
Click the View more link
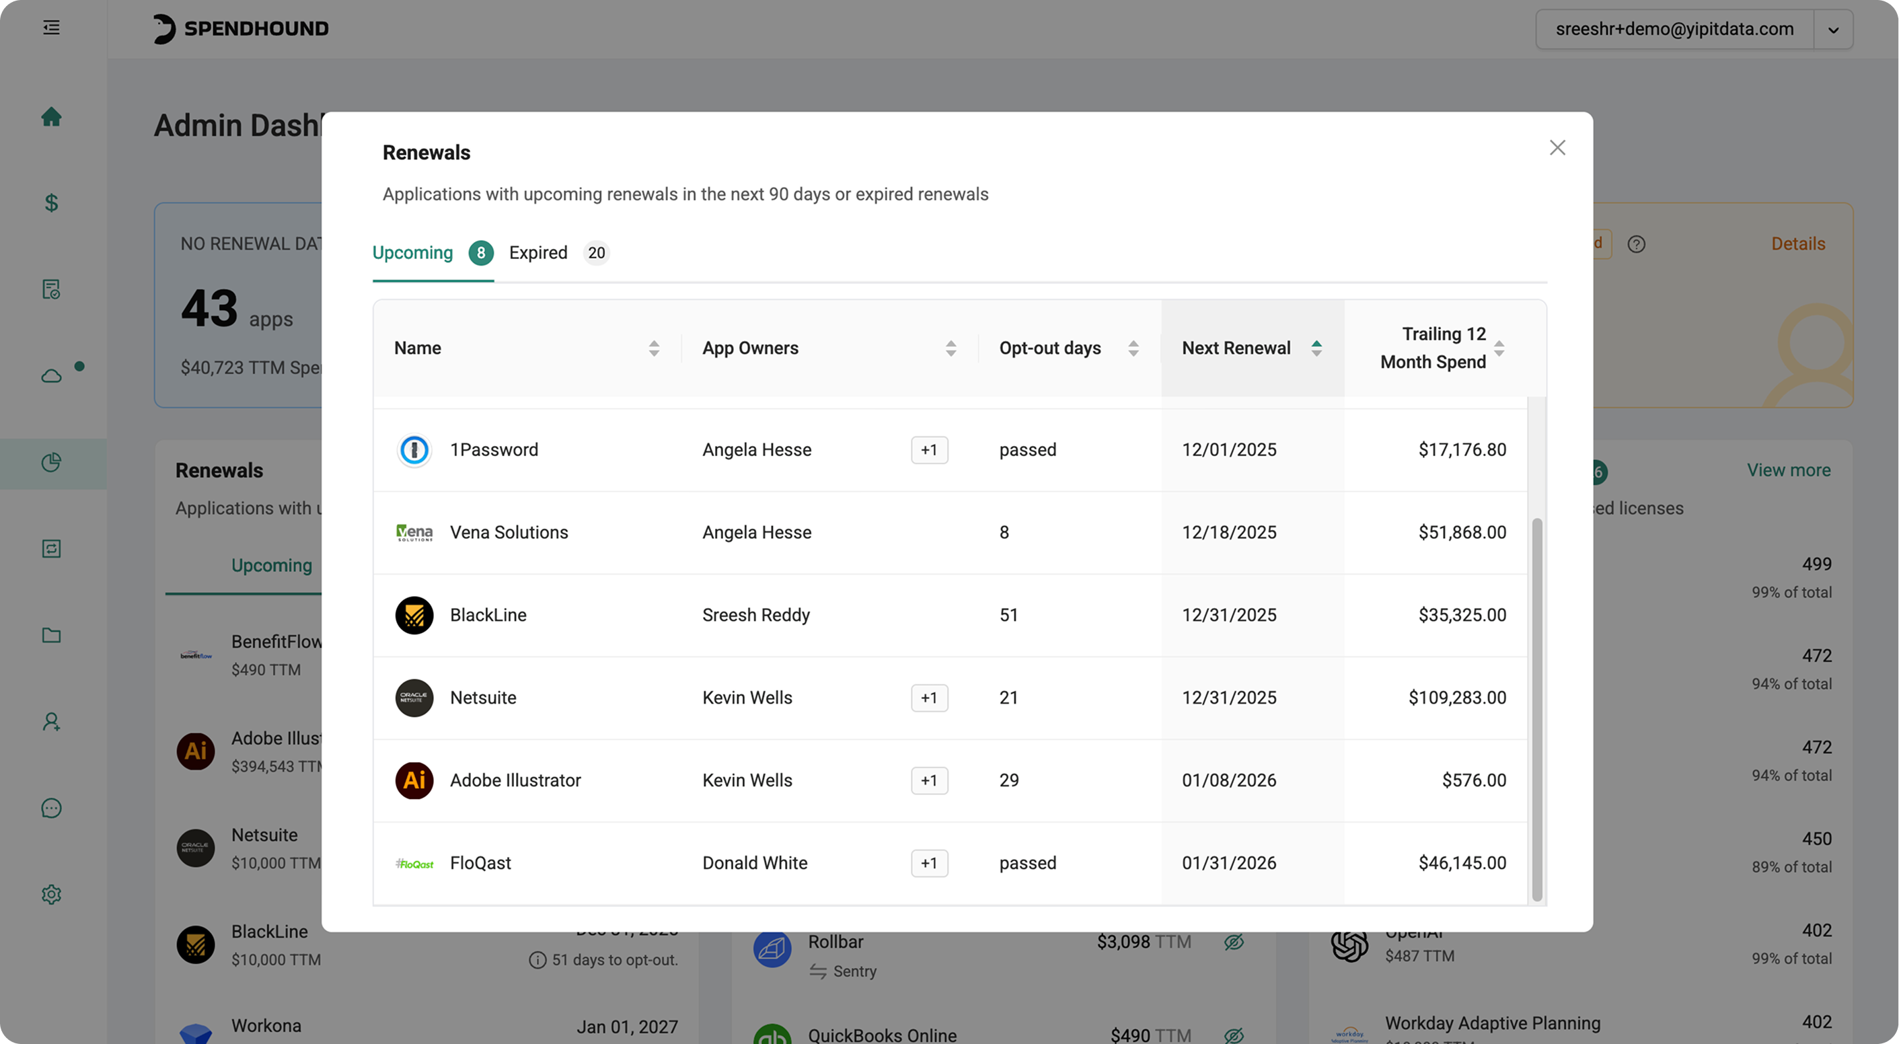1789,470
